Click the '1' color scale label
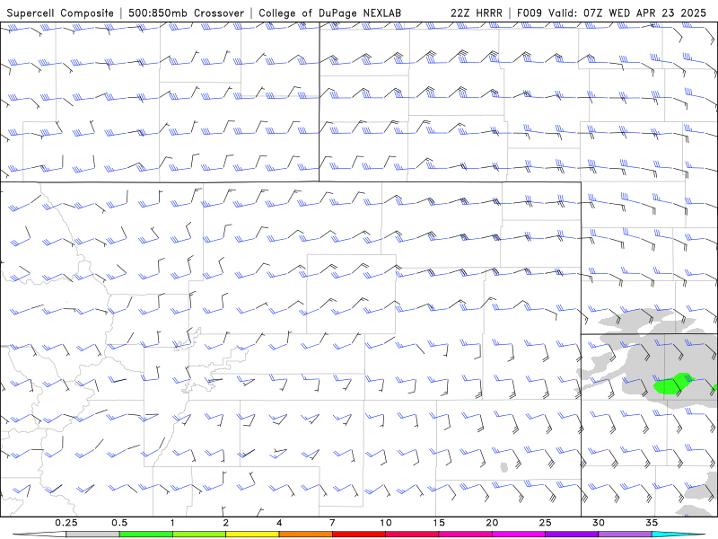Image resolution: width=718 pixels, height=539 pixels. (x=172, y=523)
